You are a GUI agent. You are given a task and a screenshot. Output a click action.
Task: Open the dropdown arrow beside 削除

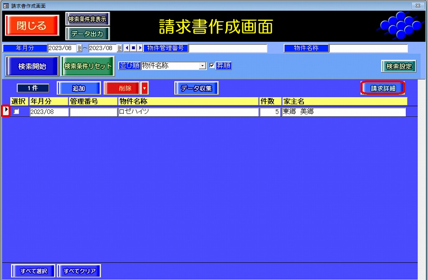145,88
